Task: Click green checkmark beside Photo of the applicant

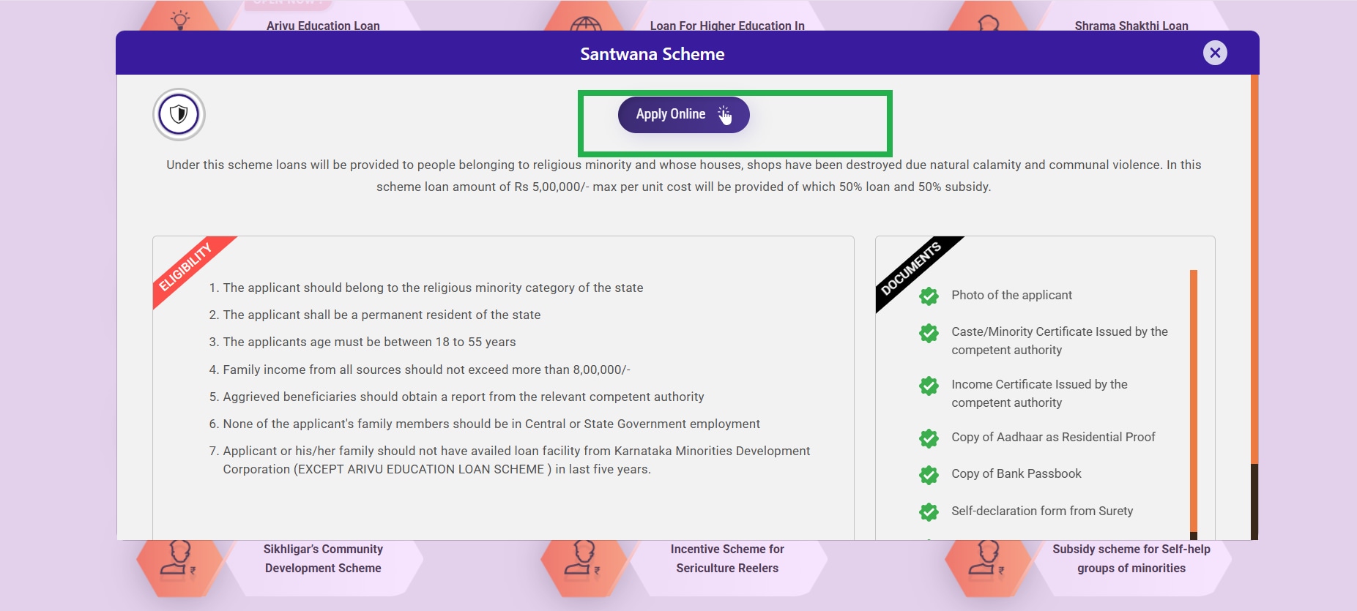Action: tap(929, 296)
